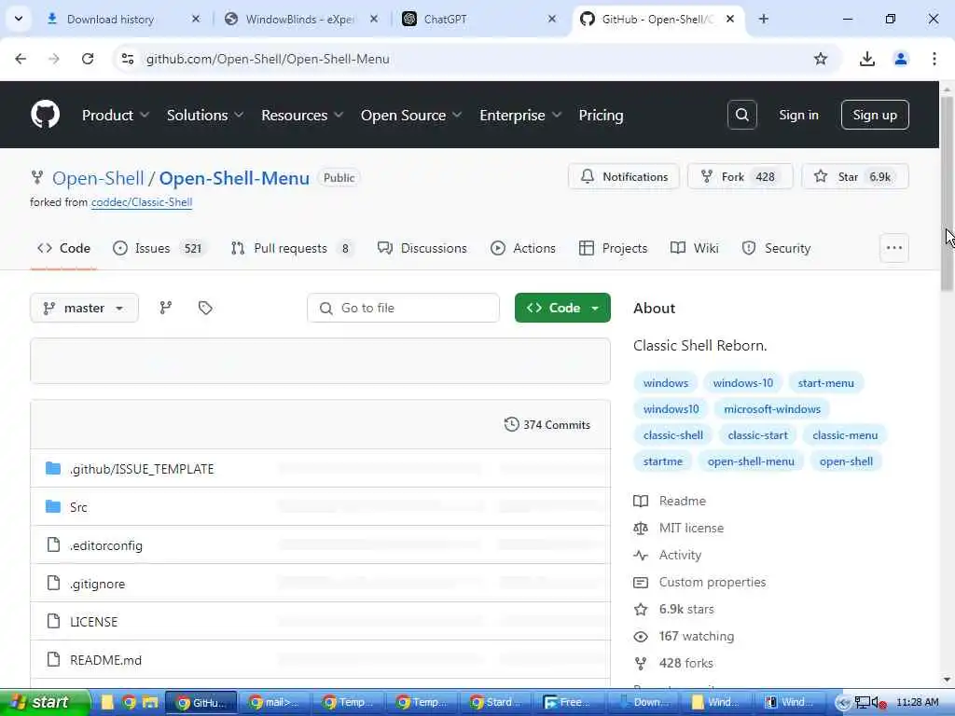The image size is (955, 716).
Task: Open the coddec/Classic-Shell fork source link
Action: pyautogui.click(x=142, y=202)
